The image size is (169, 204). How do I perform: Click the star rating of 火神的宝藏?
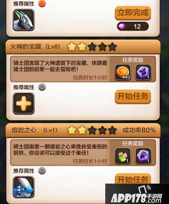(92, 47)
